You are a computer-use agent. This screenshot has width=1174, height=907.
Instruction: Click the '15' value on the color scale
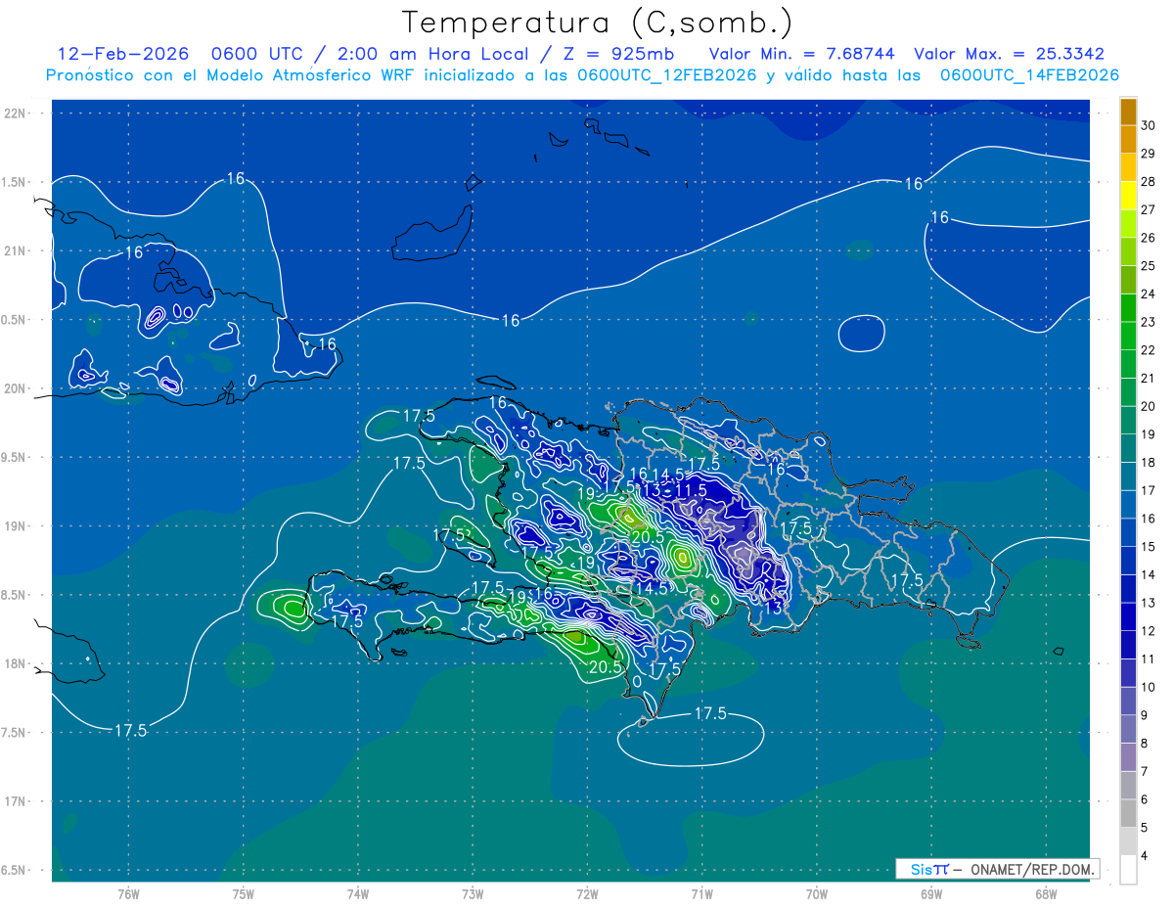coord(1149,547)
